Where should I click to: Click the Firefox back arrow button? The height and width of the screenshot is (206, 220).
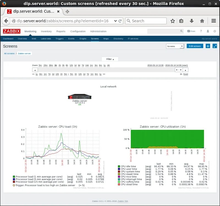[6, 21]
